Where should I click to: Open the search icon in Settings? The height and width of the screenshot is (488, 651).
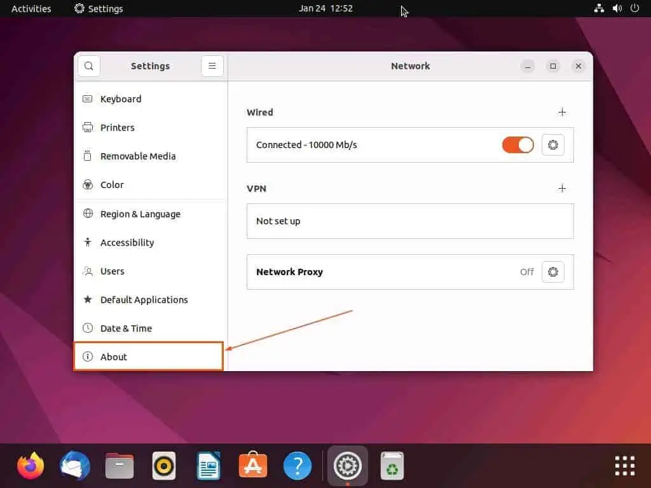[x=88, y=66]
